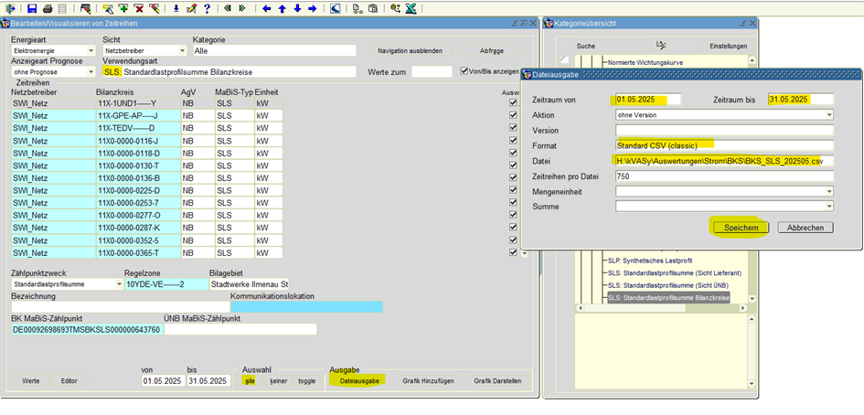Uncheck selection box for 11X-1UND1-----Y row

(x=513, y=103)
